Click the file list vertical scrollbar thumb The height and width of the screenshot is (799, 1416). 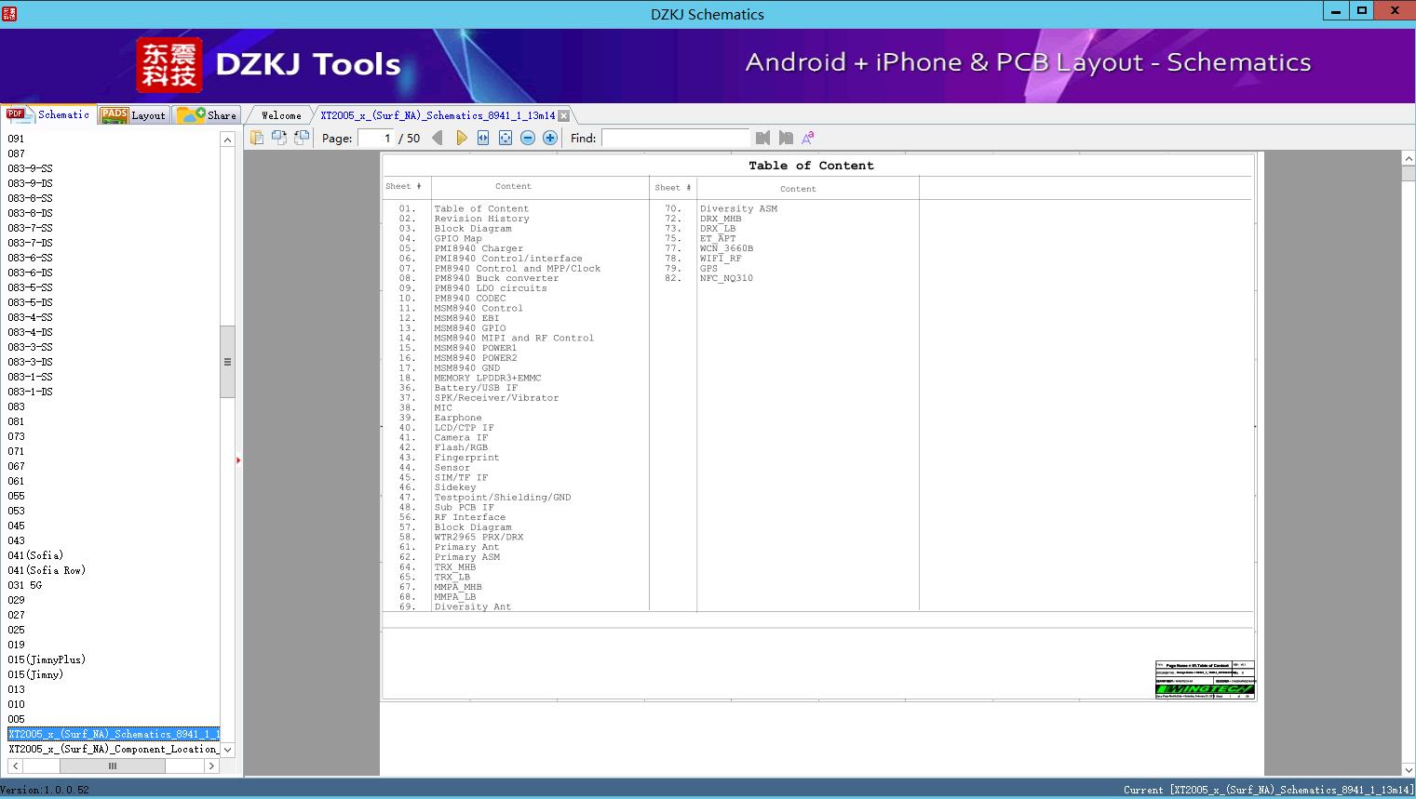pyautogui.click(x=227, y=362)
